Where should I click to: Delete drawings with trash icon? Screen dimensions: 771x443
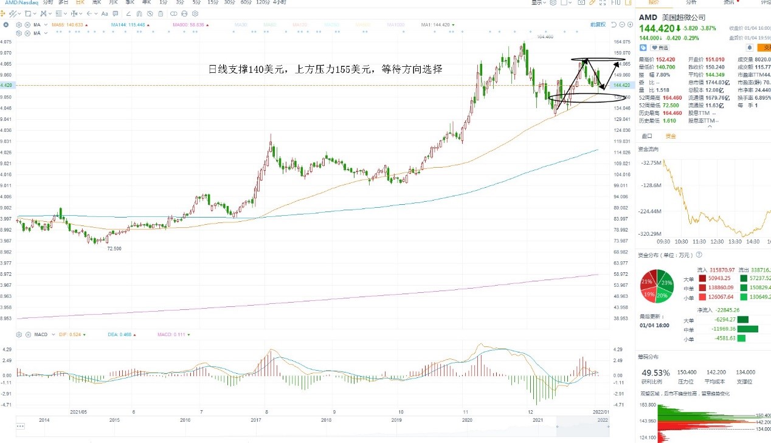point(161,13)
